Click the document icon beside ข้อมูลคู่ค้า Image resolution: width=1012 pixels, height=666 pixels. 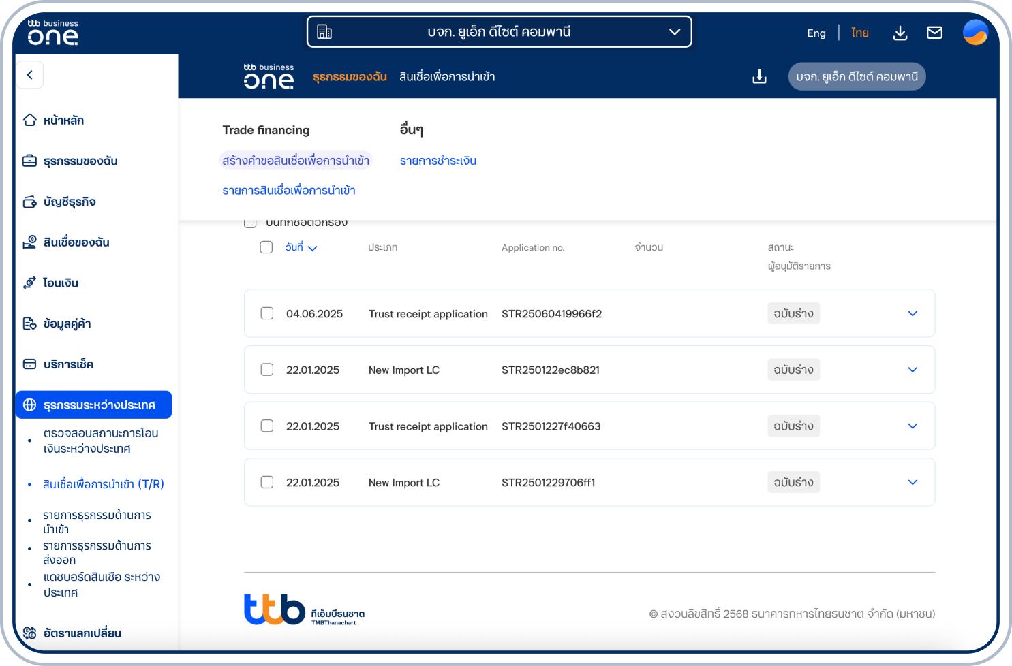(30, 323)
